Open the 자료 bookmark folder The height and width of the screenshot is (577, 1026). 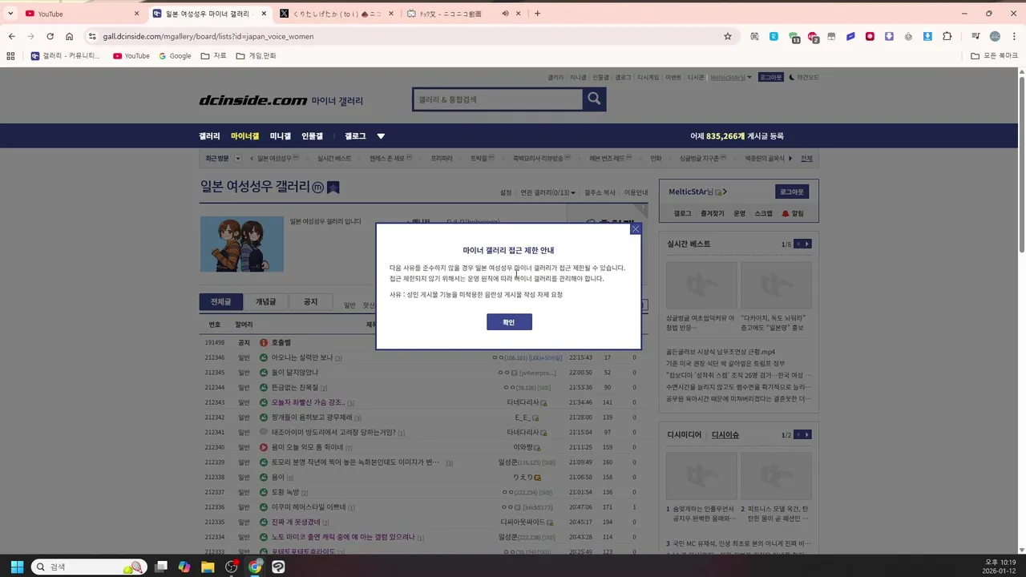213,56
